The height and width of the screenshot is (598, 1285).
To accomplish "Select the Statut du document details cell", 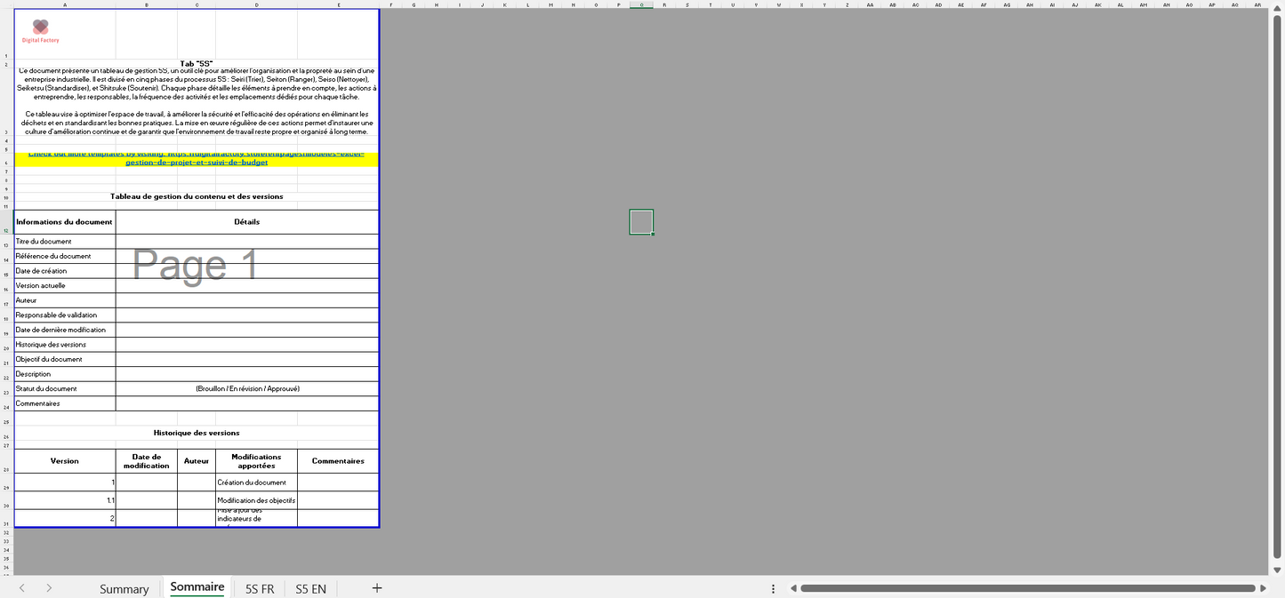I will pos(247,389).
